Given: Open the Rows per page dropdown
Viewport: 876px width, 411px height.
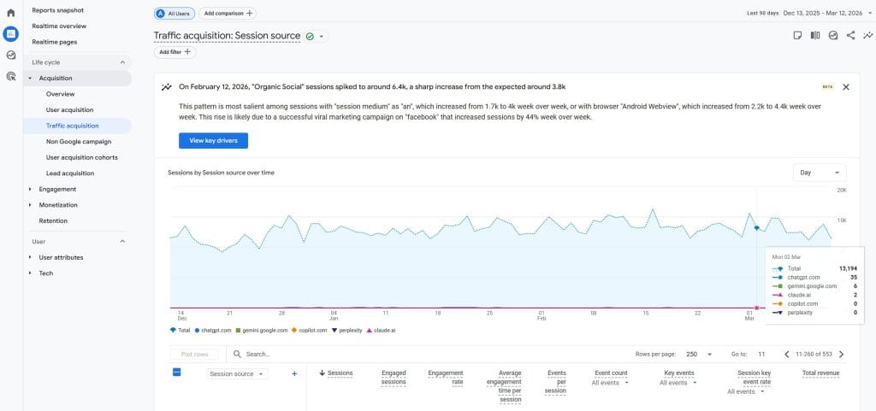Looking at the screenshot, I should [x=700, y=354].
